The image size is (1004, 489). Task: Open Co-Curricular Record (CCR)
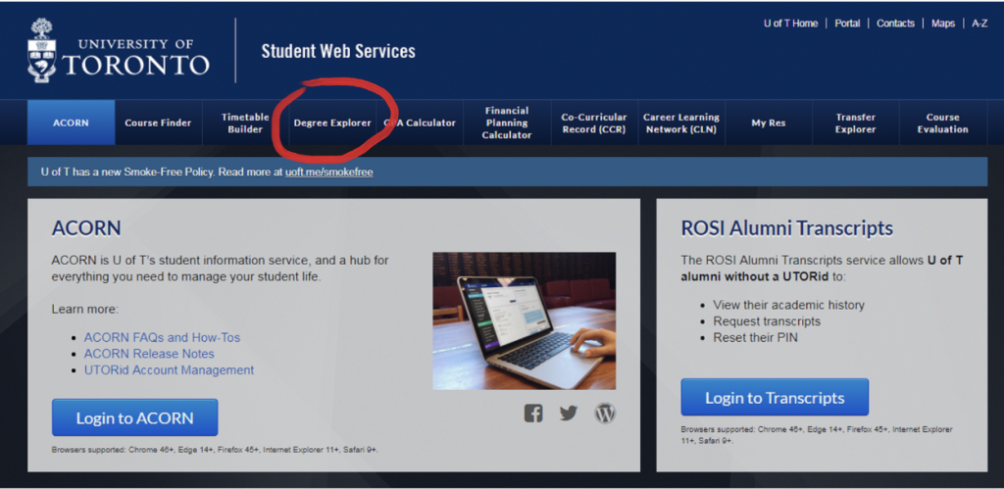coord(594,123)
